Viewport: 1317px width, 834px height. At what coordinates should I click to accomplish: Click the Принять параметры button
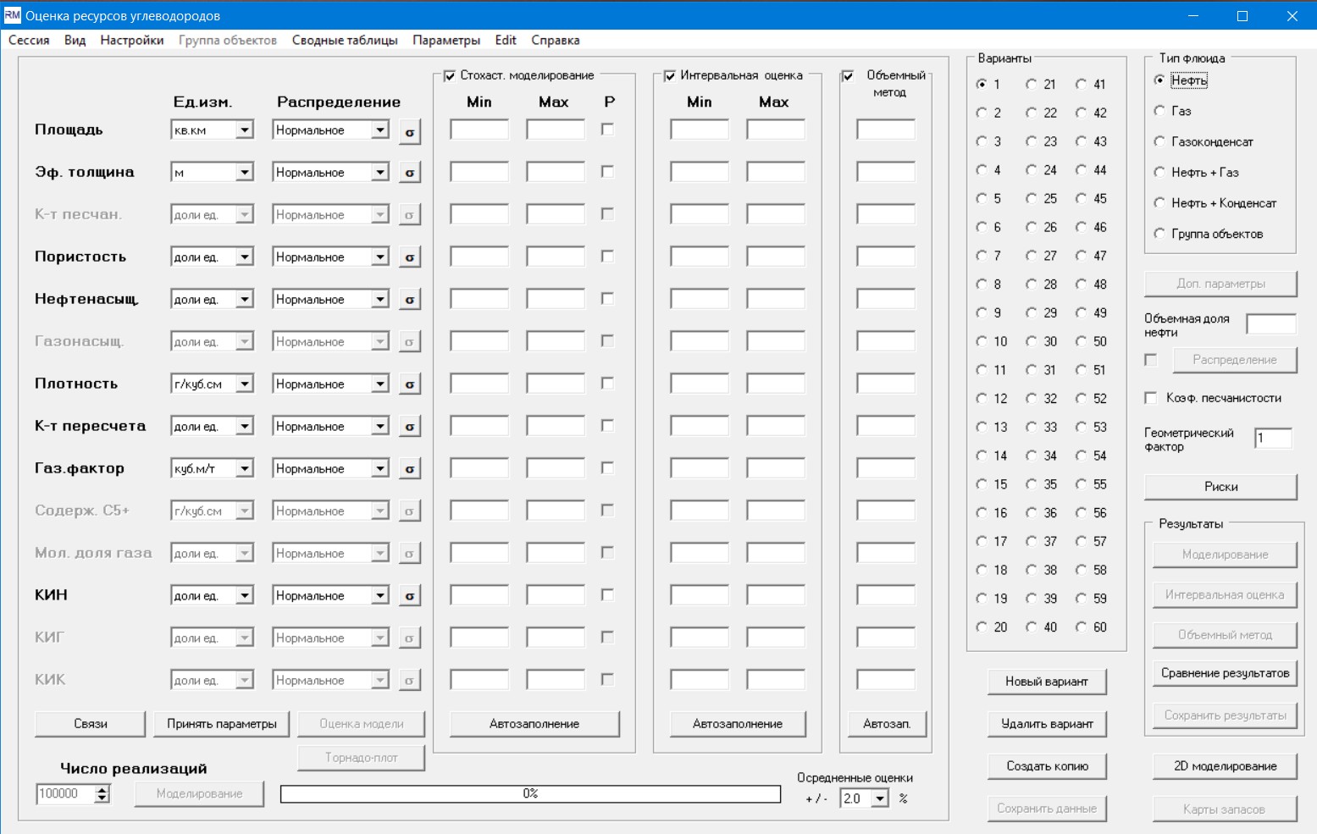pos(222,724)
